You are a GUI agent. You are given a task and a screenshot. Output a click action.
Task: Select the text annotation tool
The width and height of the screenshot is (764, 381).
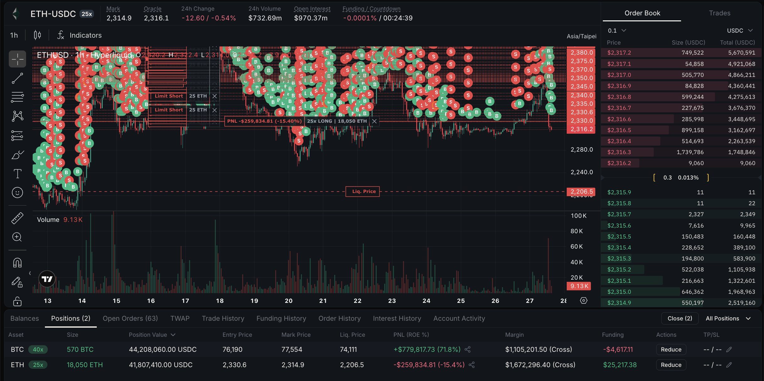[x=17, y=174]
